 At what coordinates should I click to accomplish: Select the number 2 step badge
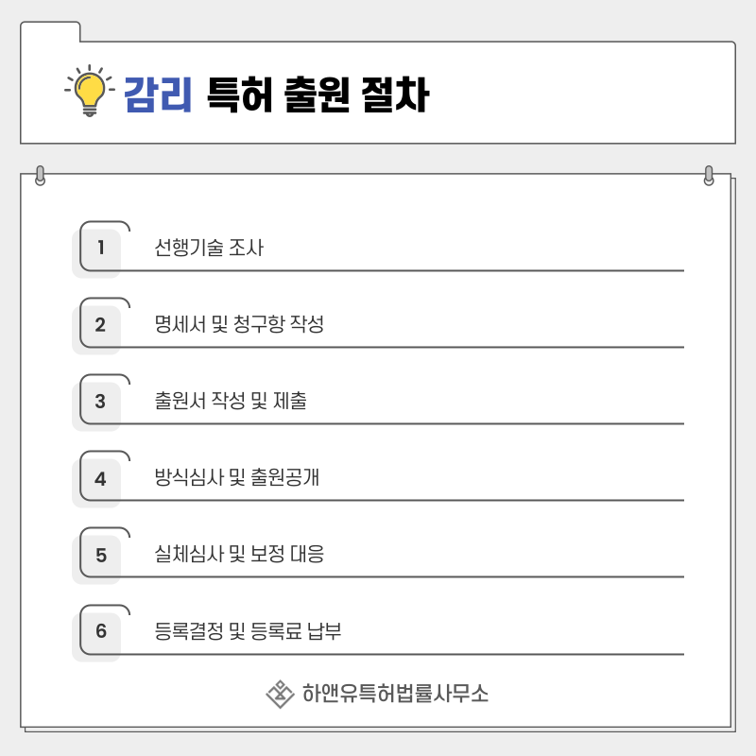(100, 324)
